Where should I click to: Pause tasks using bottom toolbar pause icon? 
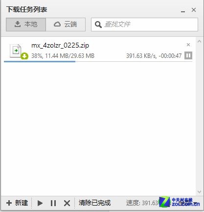point(53,203)
